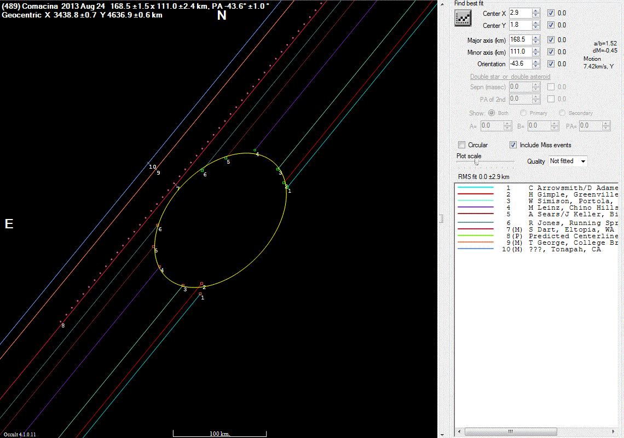Click the E east direction label
Image resolution: width=624 pixels, height=438 pixels.
point(9,224)
